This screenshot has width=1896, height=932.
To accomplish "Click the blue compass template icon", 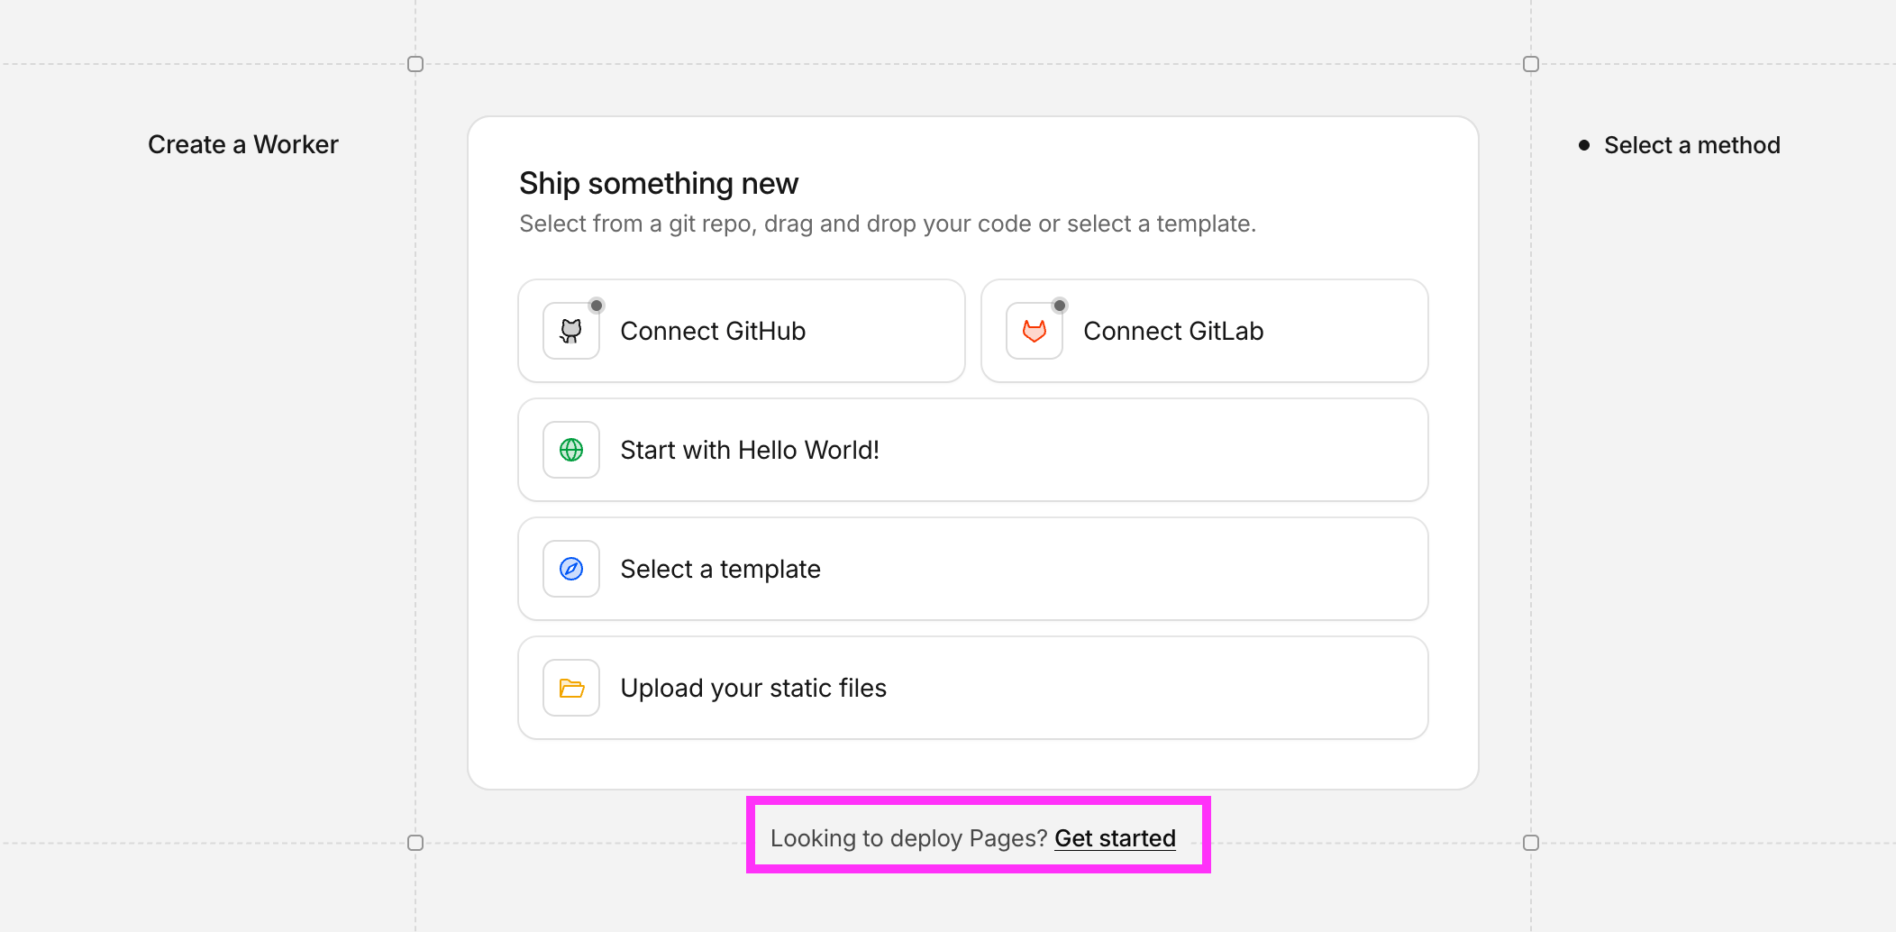I will [x=571, y=569].
